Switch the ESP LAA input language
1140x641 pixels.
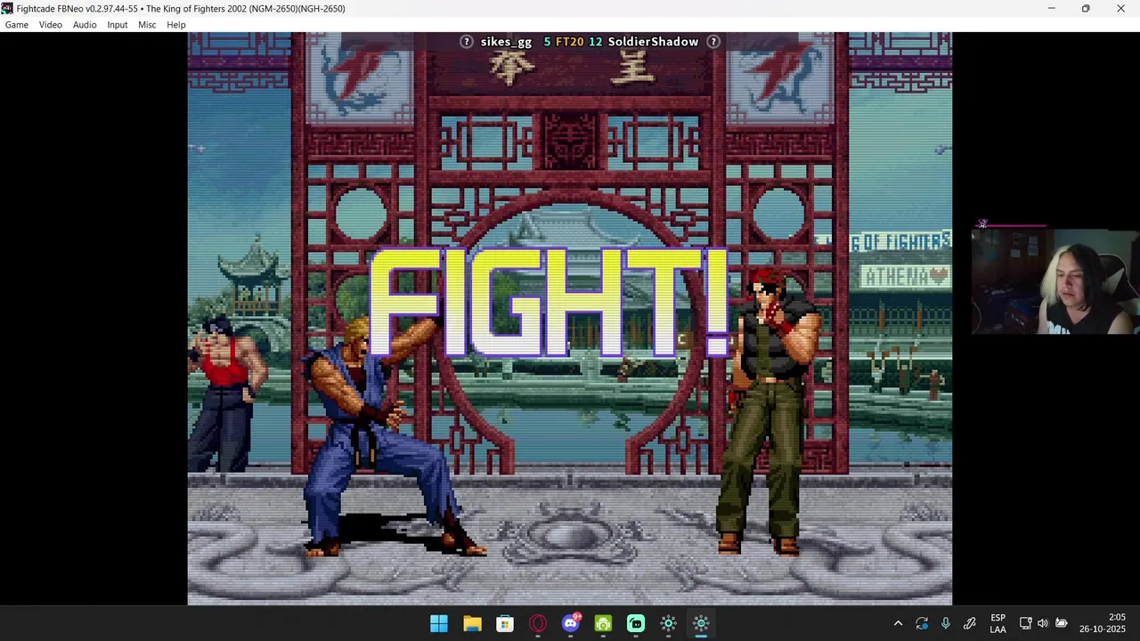click(997, 623)
